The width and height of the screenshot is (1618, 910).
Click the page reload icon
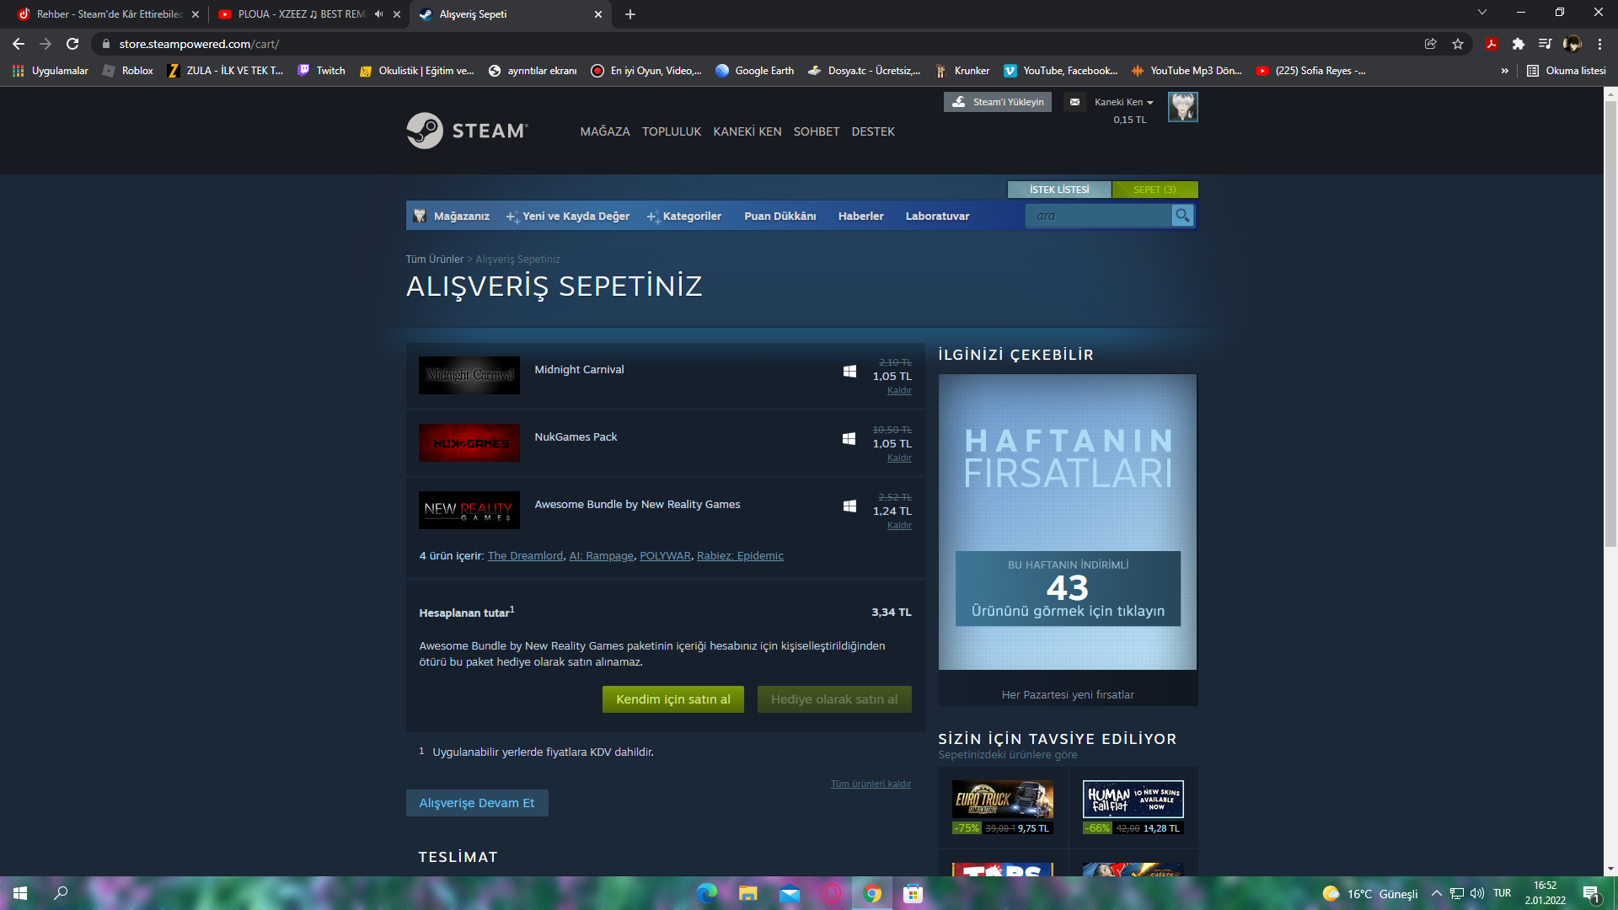[72, 44]
